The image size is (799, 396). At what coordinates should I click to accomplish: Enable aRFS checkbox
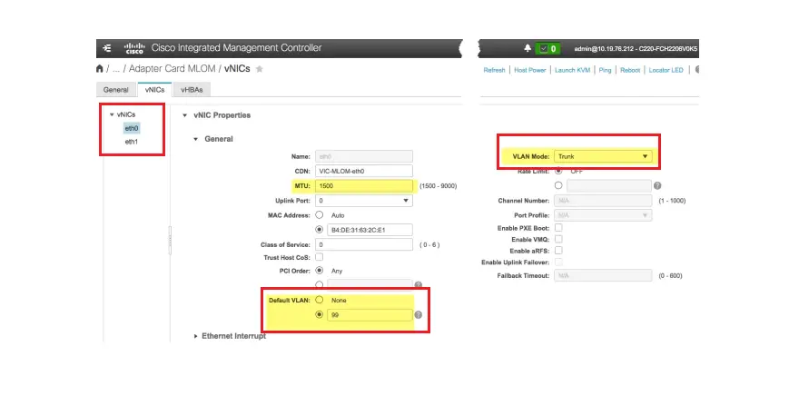(x=558, y=251)
